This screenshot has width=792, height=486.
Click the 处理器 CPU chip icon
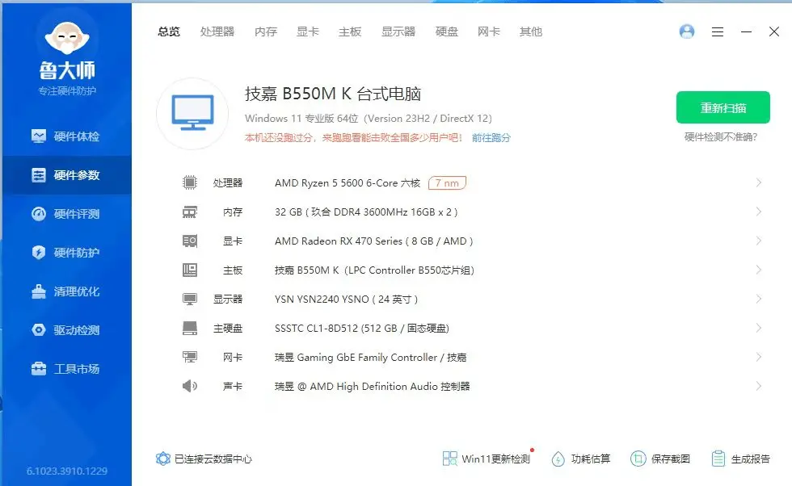pos(190,182)
